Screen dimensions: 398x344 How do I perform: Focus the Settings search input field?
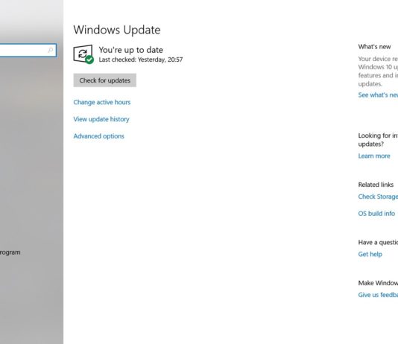pos(28,50)
